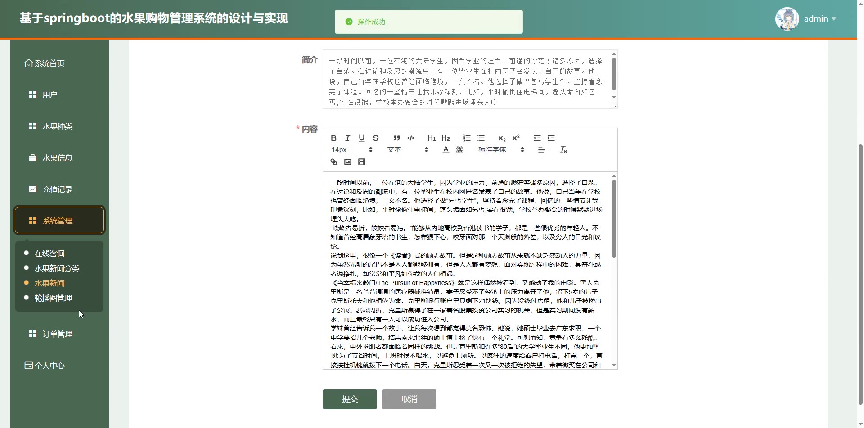Click the content editor scrollbar thumb
Image resolution: width=864 pixels, height=428 pixels.
click(x=614, y=218)
